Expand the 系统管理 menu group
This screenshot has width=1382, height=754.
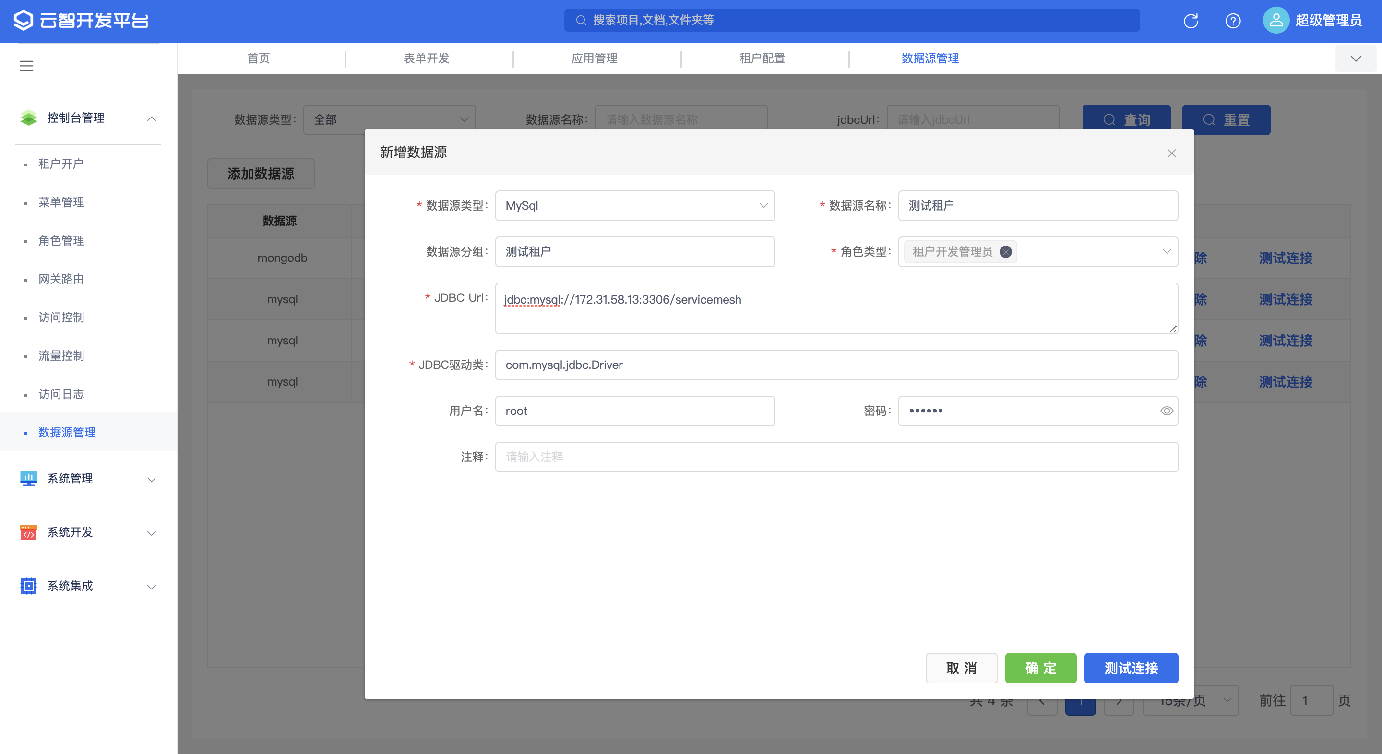point(152,480)
